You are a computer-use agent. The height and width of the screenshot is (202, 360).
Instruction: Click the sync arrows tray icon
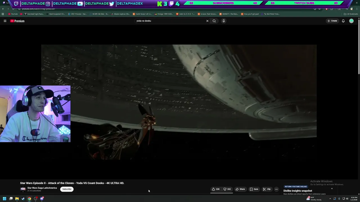click(335, 199)
